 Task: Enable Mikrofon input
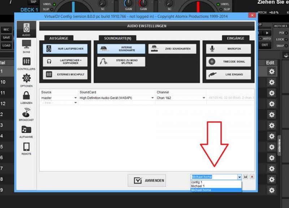[x=228, y=49]
